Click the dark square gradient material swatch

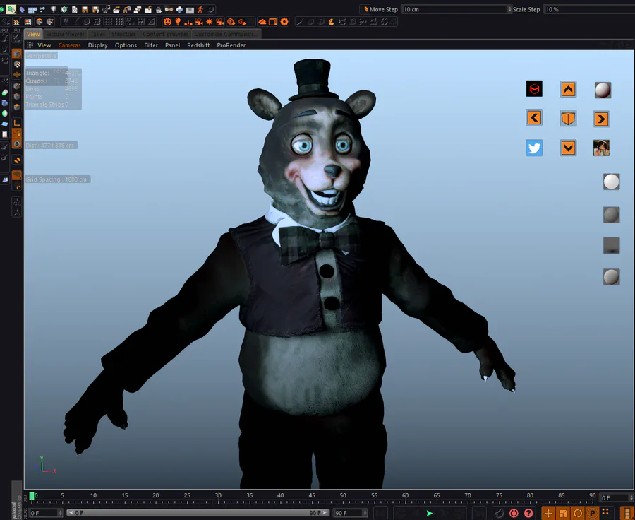(611, 245)
